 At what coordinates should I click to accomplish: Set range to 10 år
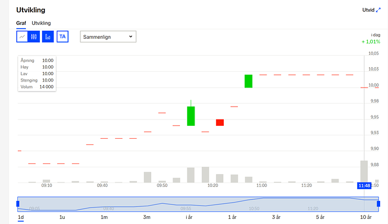point(366,217)
